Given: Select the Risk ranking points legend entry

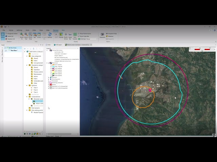Looking at the screenshot, I should coord(56,79).
